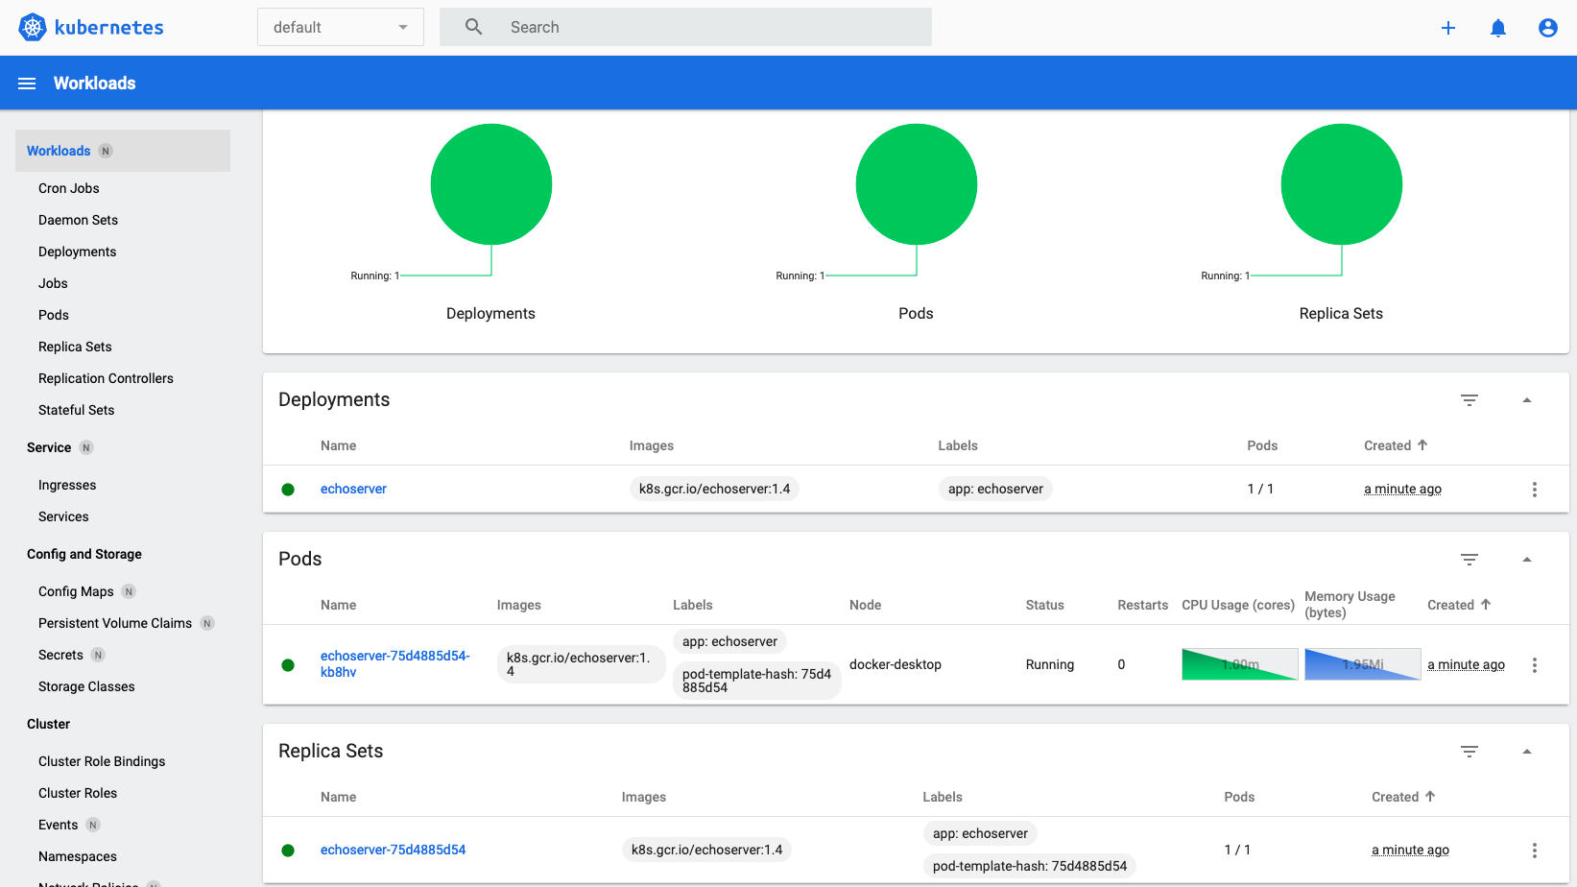Viewport: 1577px width, 887px height.
Task: Open filter for Replica Sets card
Action: click(1469, 752)
